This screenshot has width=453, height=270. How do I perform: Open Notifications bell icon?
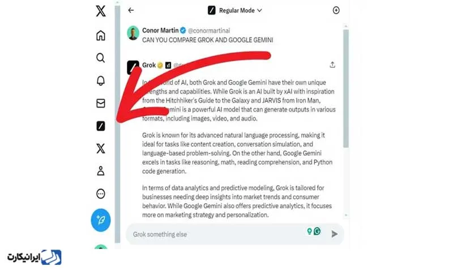pyautogui.click(x=101, y=80)
